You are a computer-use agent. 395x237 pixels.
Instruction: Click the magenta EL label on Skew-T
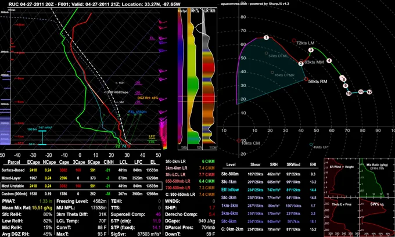(152, 38)
